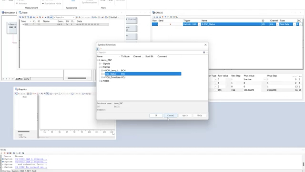This screenshot has width=305, height=172.
Task: Click the red X delete icon in Trace toolbar
Action: [x=37, y=17]
